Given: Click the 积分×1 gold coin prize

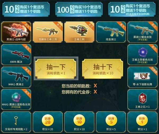Looking at the screenshot, I should (x=143, y=122).
